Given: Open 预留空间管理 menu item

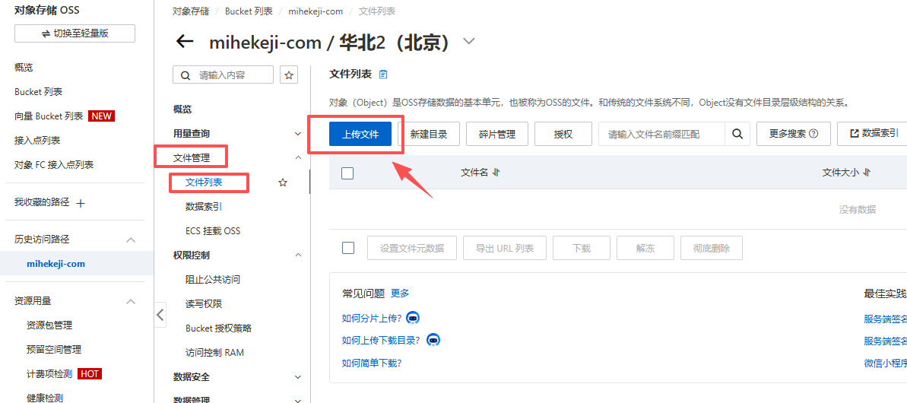Looking at the screenshot, I should pos(53,349).
